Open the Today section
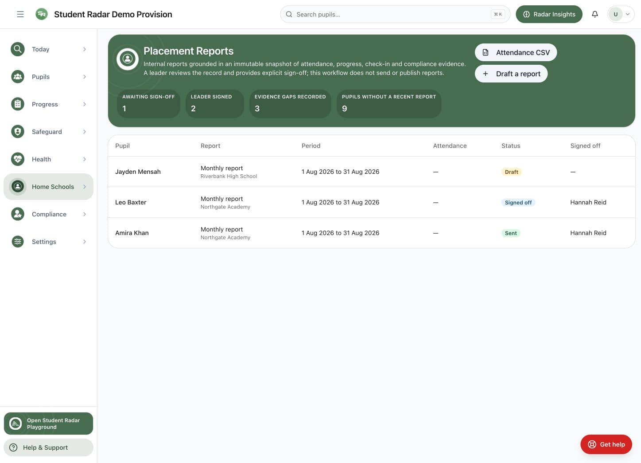This screenshot has width=641, height=463. pos(48,49)
